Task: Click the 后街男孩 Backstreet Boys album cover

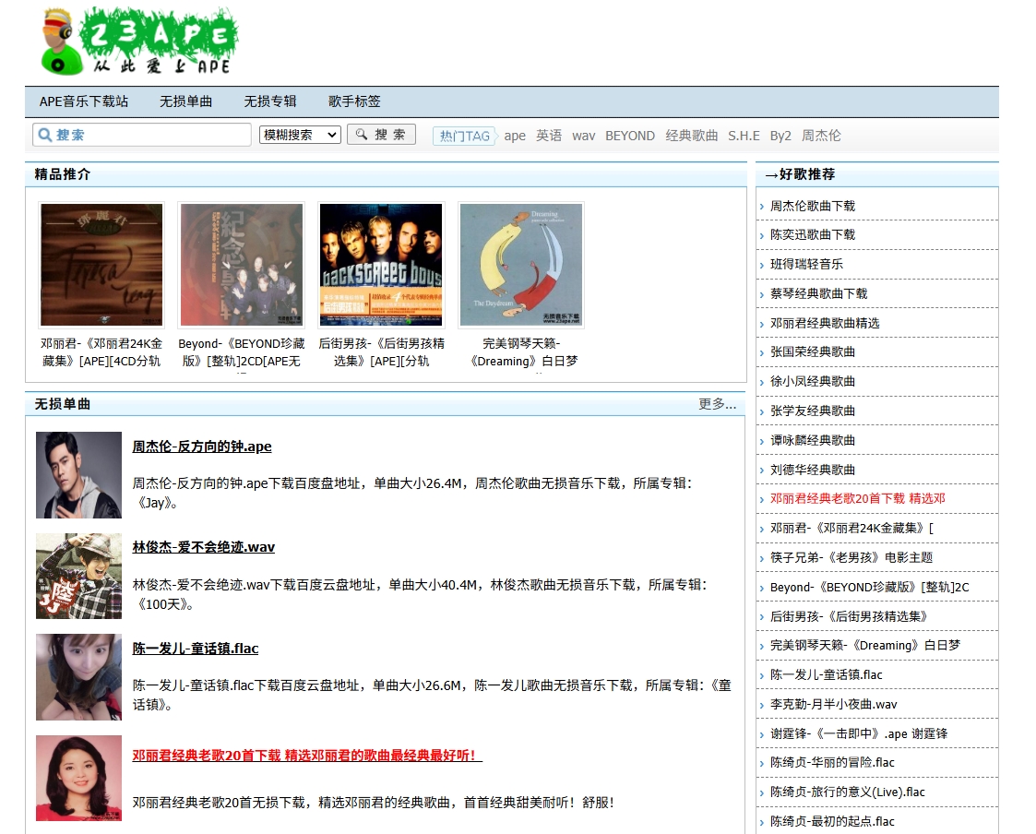Action: [381, 265]
